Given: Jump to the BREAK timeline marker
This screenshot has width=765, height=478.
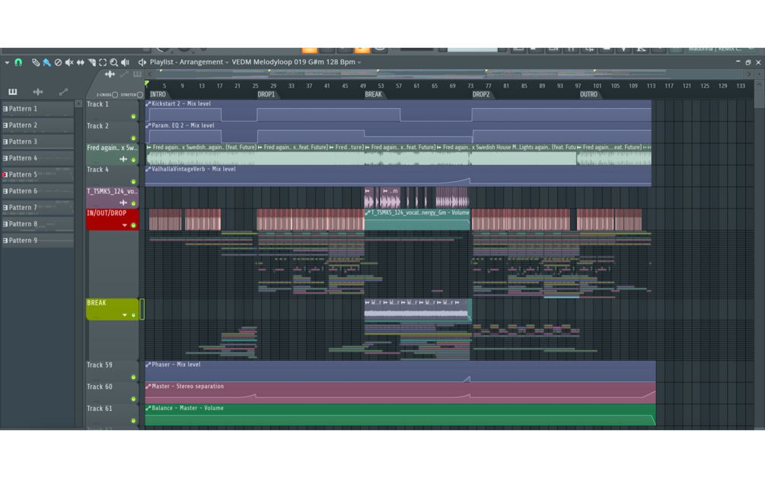Looking at the screenshot, I should click(x=373, y=94).
